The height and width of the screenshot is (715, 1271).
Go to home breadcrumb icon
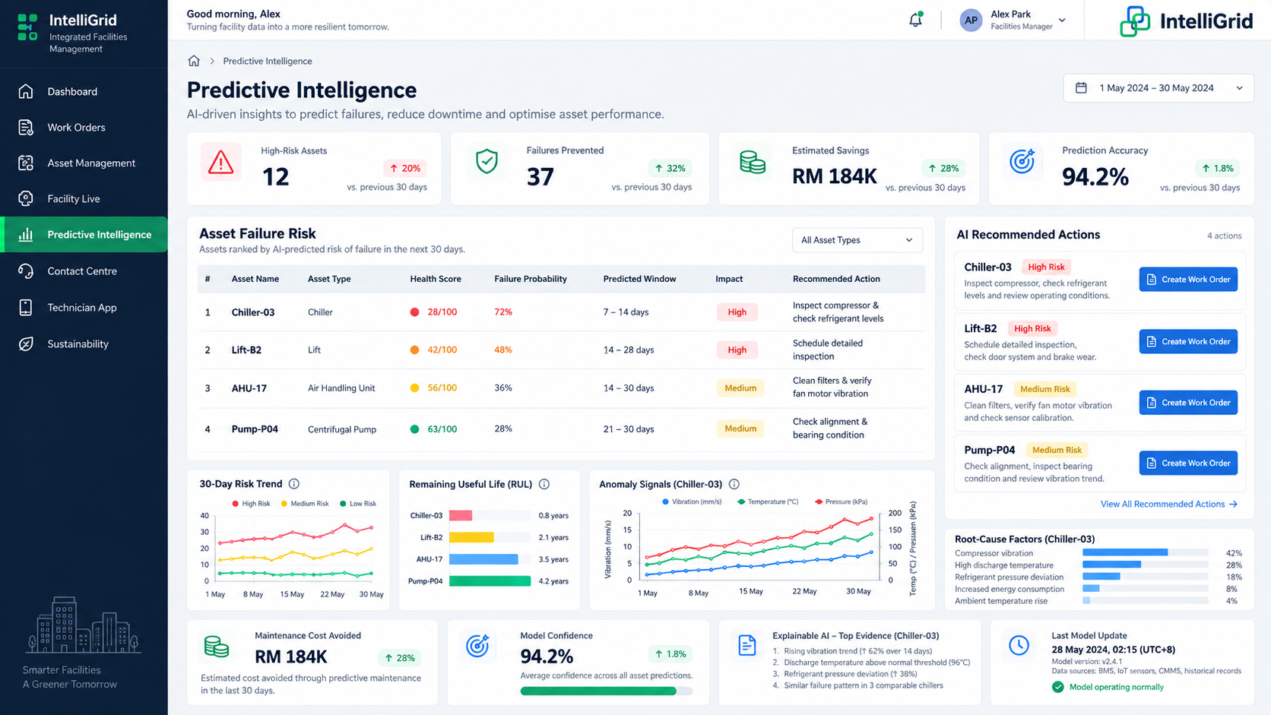[x=194, y=61]
